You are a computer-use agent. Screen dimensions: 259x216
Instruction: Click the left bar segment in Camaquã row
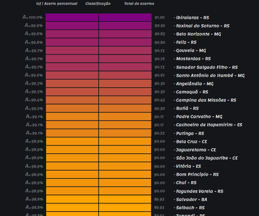72,92
